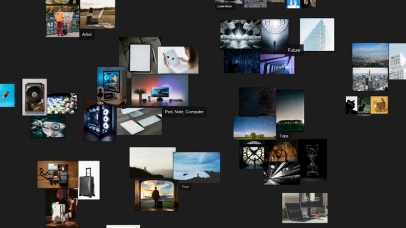This screenshot has height=228, width=406.
Task: Select gaming PC desk setup photo
Action: pyautogui.click(x=112, y=86)
